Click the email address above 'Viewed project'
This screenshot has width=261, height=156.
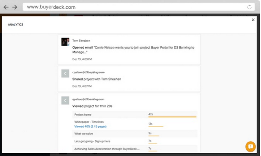click(88, 99)
